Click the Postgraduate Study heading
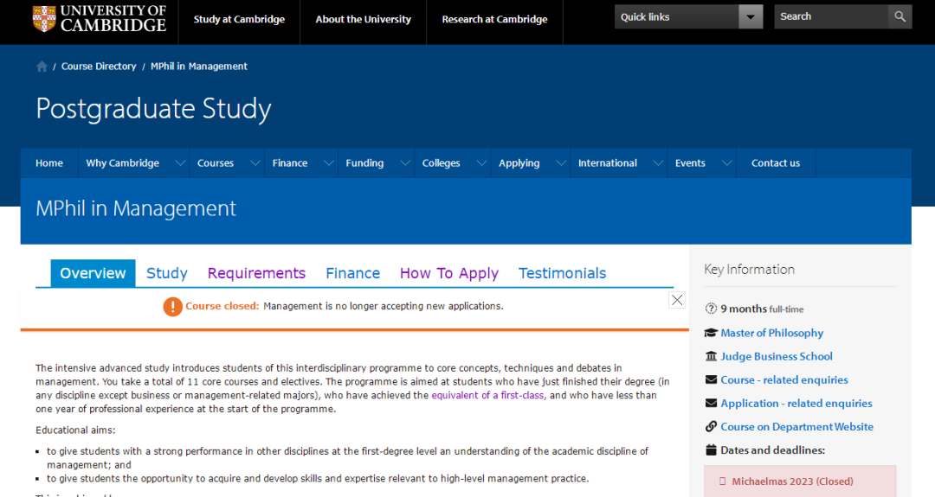The image size is (935, 497). tap(154, 108)
